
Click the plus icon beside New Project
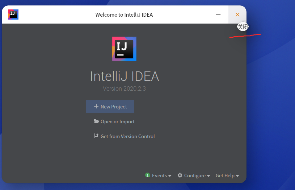pyautogui.click(x=96, y=107)
